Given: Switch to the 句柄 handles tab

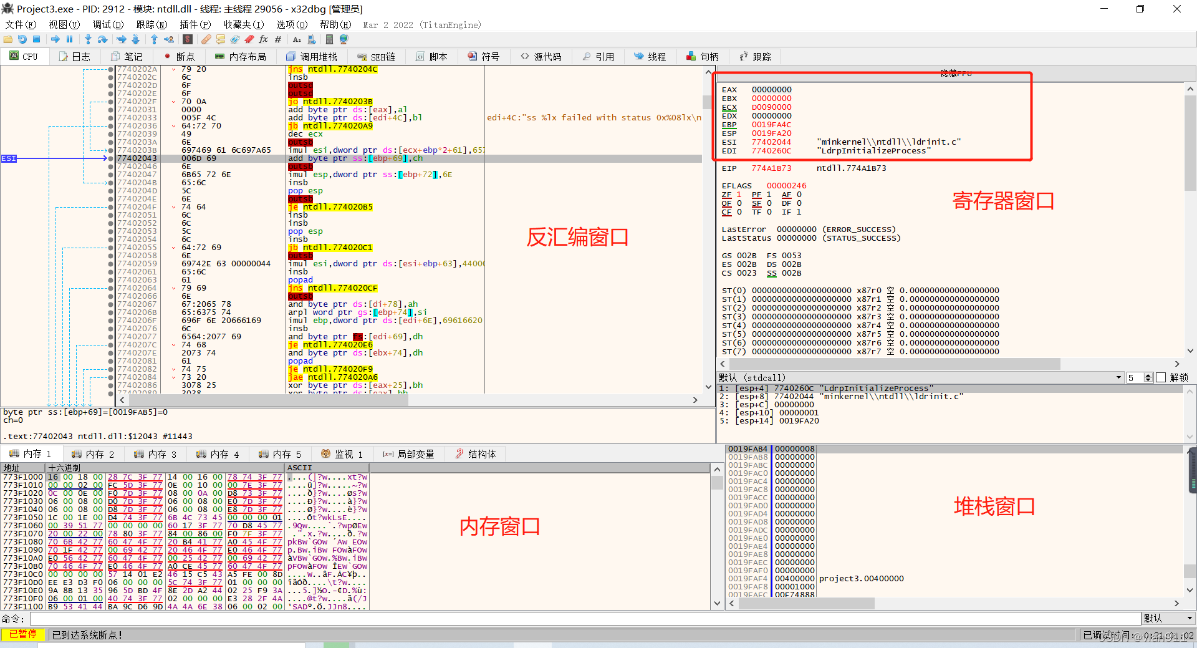Looking at the screenshot, I should (x=703, y=56).
